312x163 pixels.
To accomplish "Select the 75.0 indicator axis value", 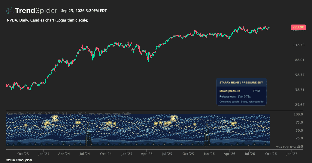I will pyautogui.click(x=299, y=122).
